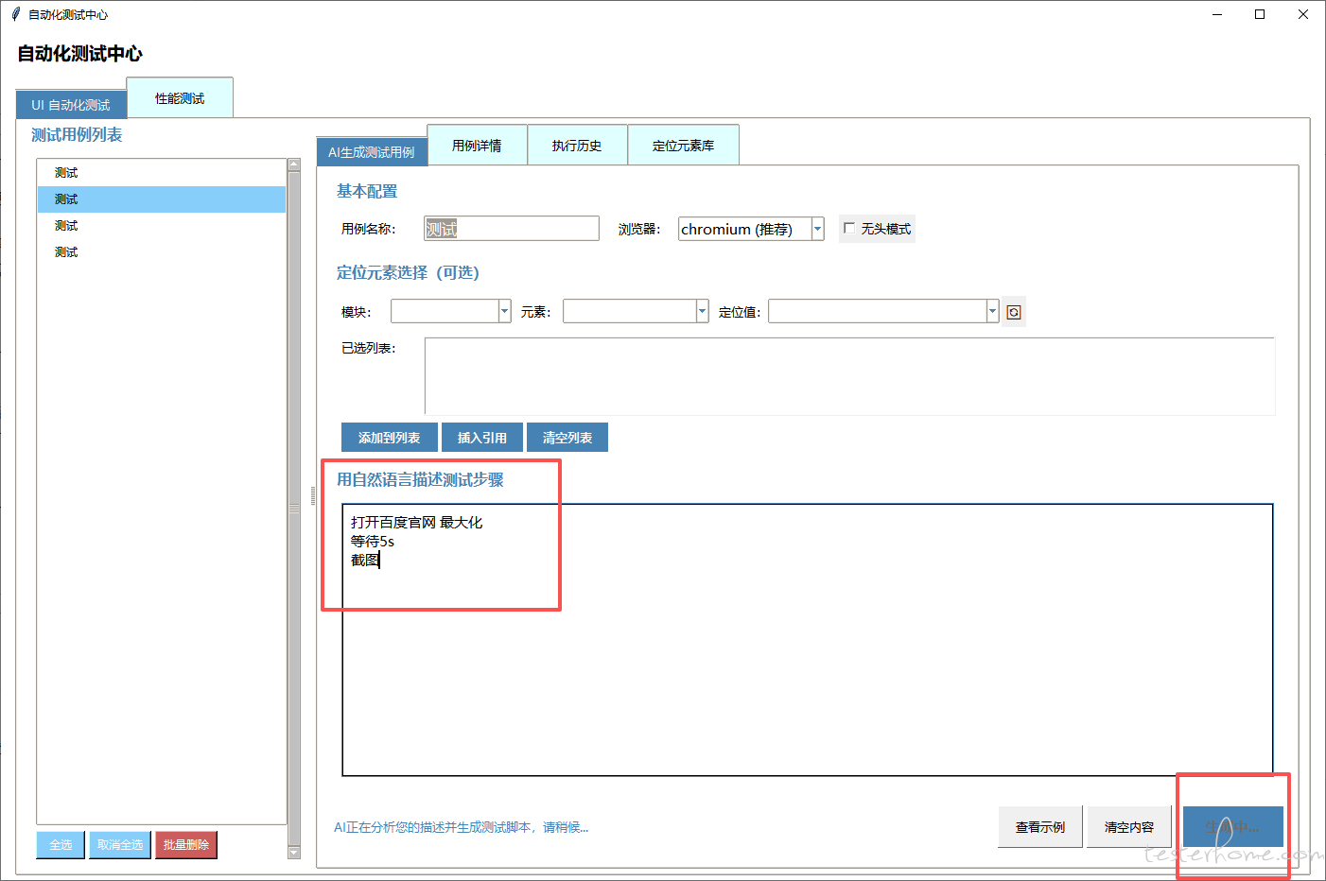
Task: Click the red 批量删除 button
Action: click(x=186, y=844)
